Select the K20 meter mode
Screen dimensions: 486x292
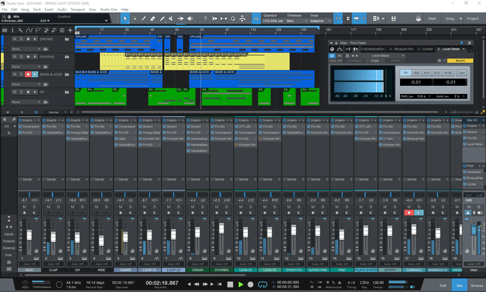(x=417, y=73)
